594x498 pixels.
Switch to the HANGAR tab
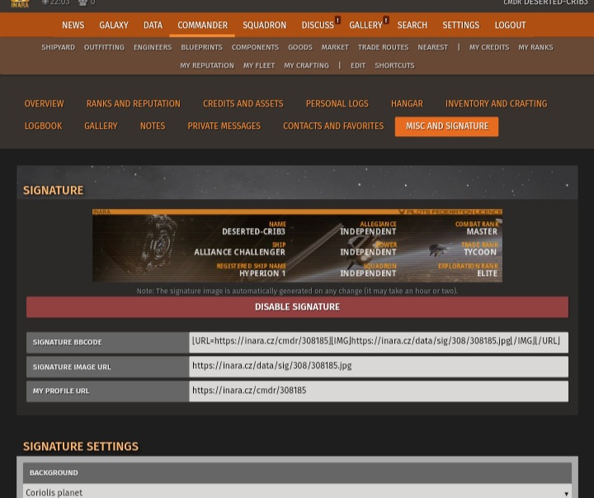(x=407, y=103)
